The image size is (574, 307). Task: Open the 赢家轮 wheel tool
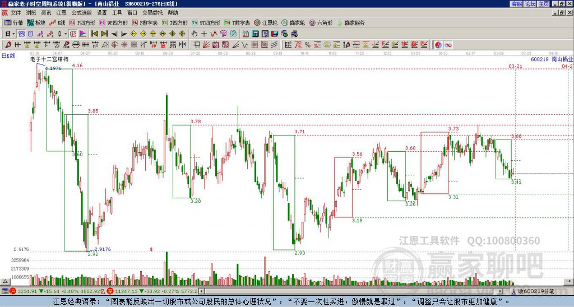point(293,22)
